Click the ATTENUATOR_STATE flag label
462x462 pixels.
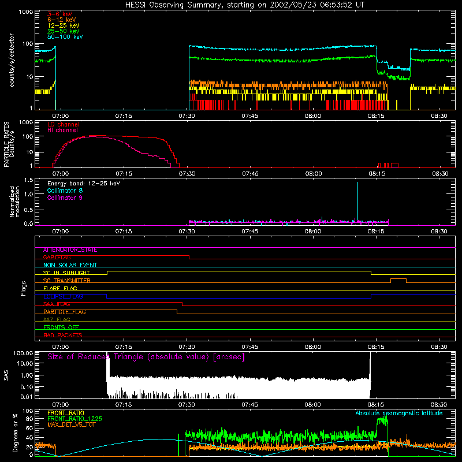click(70, 250)
